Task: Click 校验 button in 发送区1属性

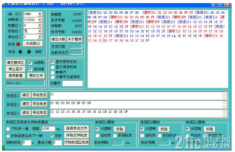Action: (x=120, y=129)
